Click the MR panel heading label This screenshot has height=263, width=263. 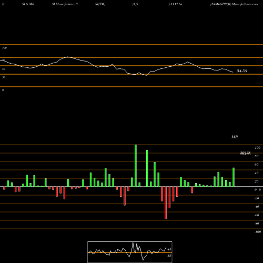[235, 137]
